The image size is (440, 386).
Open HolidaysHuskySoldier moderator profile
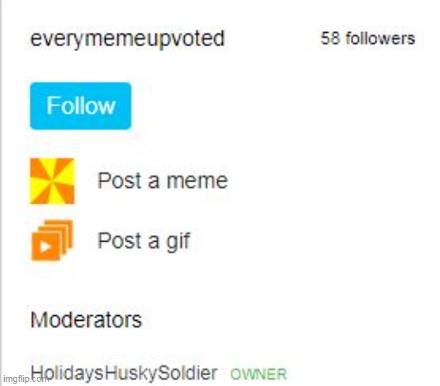[124, 373]
